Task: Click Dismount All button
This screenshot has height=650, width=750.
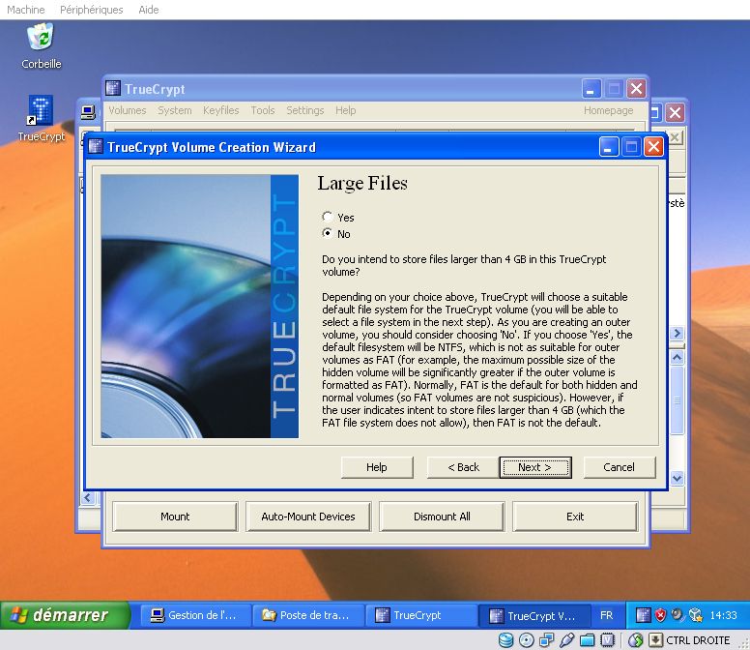Action: coord(442,517)
